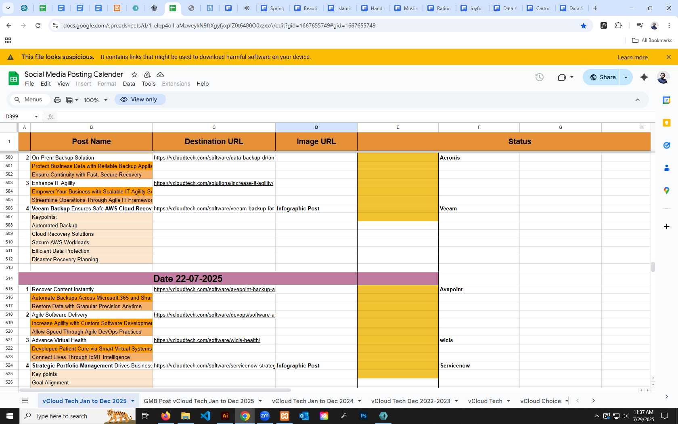The height and width of the screenshot is (424, 678).
Task: Open the Sheets home icon
Action: point(14,79)
